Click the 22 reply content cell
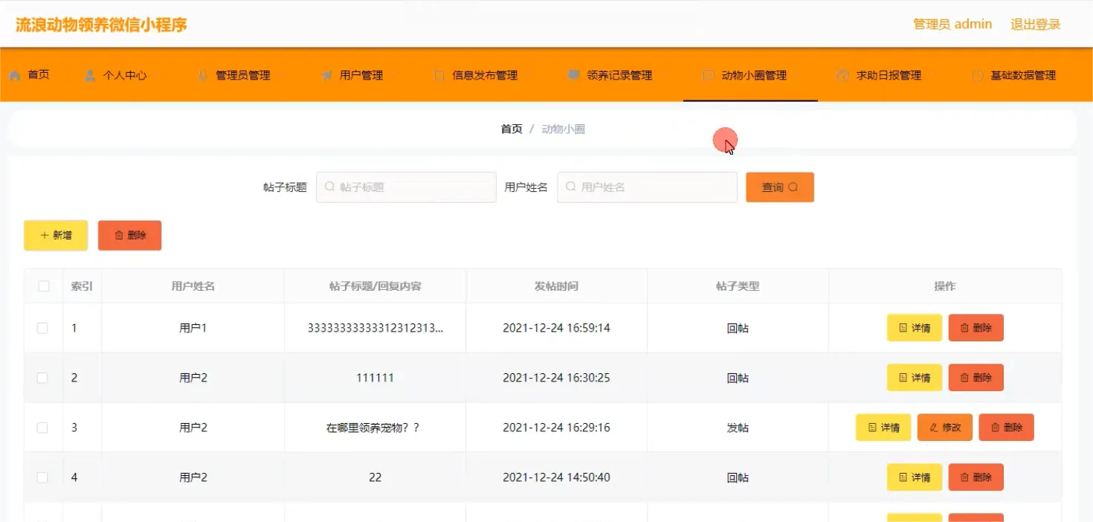The width and height of the screenshot is (1093, 522). [375, 477]
